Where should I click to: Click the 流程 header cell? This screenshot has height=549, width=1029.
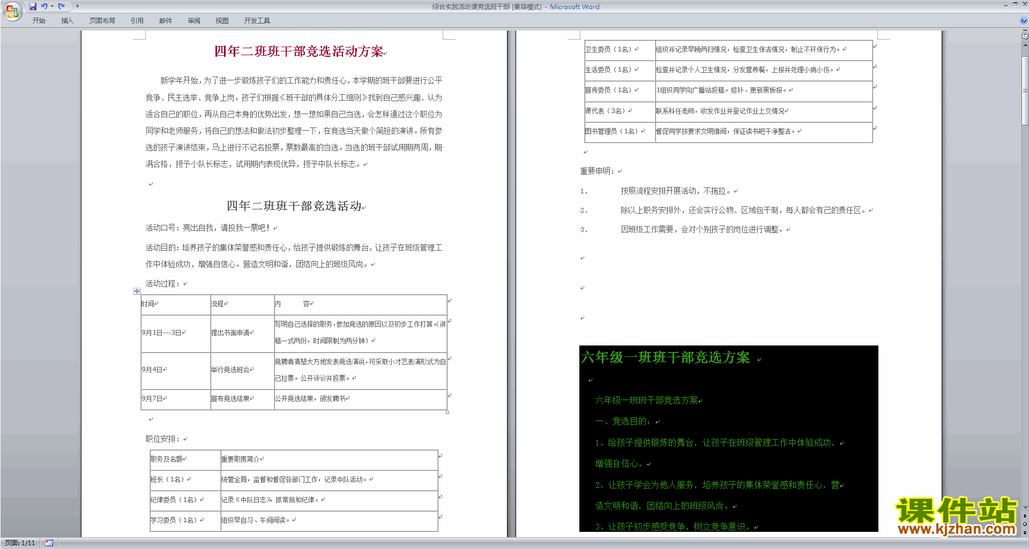pos(242,304)
